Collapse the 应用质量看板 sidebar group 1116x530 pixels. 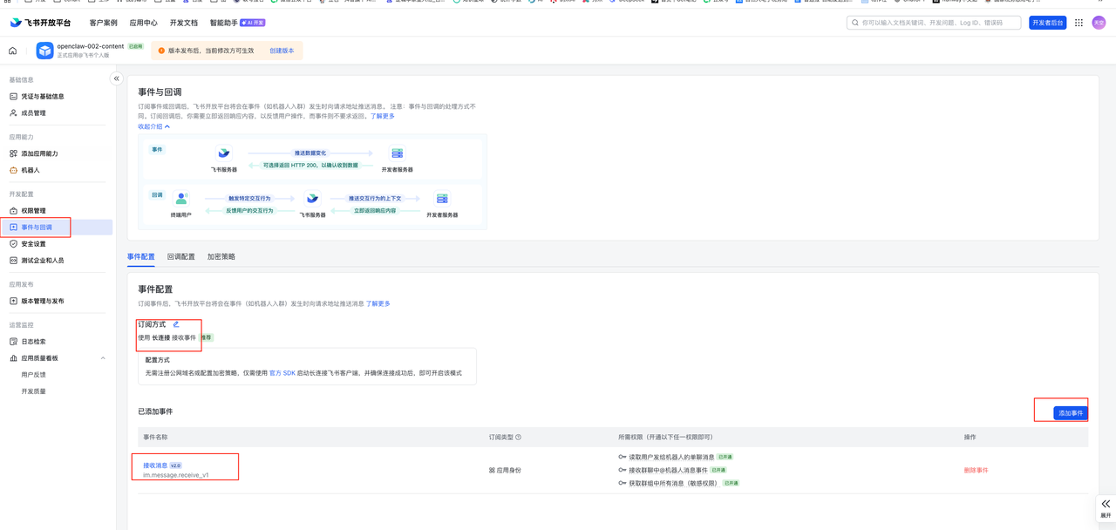[103, 358]
